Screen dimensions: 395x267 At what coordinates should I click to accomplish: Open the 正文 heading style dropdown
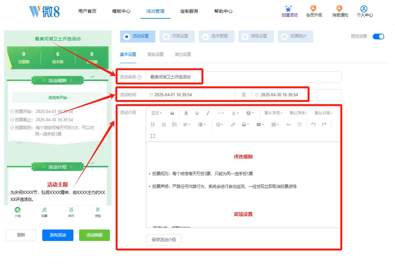pyautogui.click(x=157, y=113)
